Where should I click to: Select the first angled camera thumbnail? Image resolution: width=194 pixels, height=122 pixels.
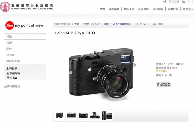60,115
